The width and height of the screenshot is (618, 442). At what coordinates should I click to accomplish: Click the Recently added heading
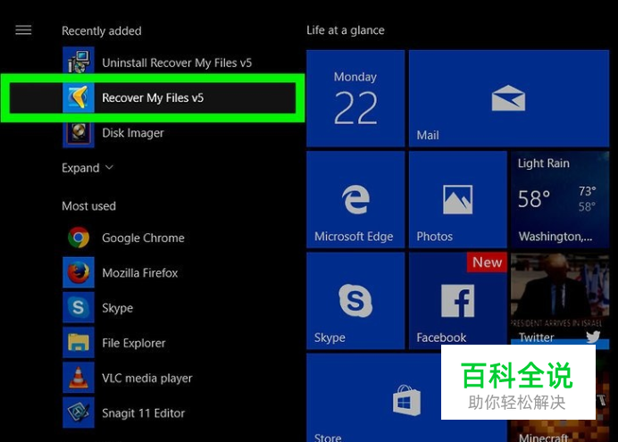coord(101,30)
